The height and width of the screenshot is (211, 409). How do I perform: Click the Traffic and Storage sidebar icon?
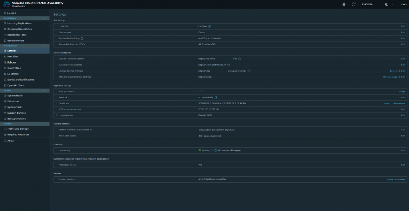5,129
